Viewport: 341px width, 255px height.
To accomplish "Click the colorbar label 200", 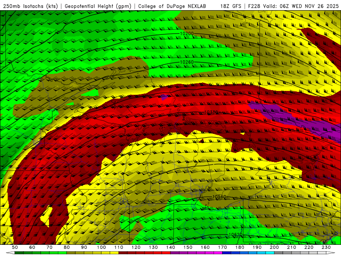I will (x=274, y=247).
